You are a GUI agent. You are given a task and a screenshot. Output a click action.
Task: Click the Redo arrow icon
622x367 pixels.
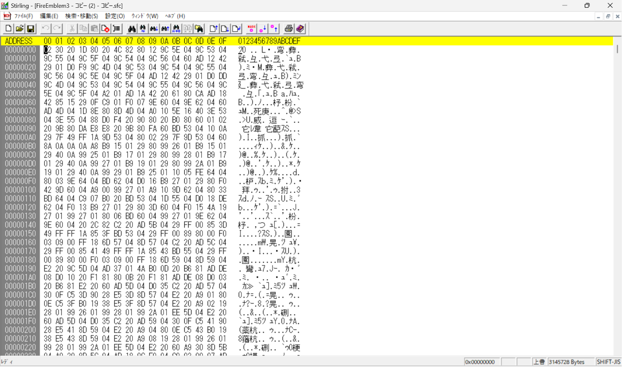click(x=57, y=29)
